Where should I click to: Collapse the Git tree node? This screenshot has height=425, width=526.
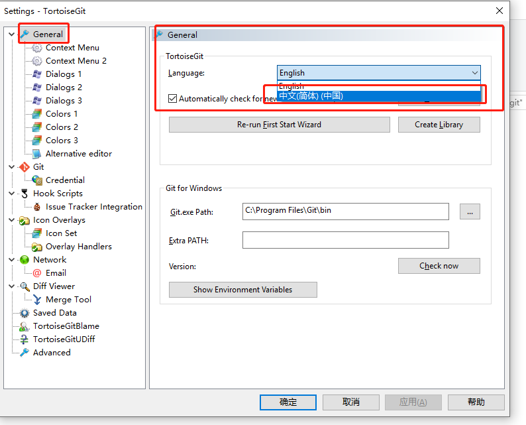[x=11, y=167]
